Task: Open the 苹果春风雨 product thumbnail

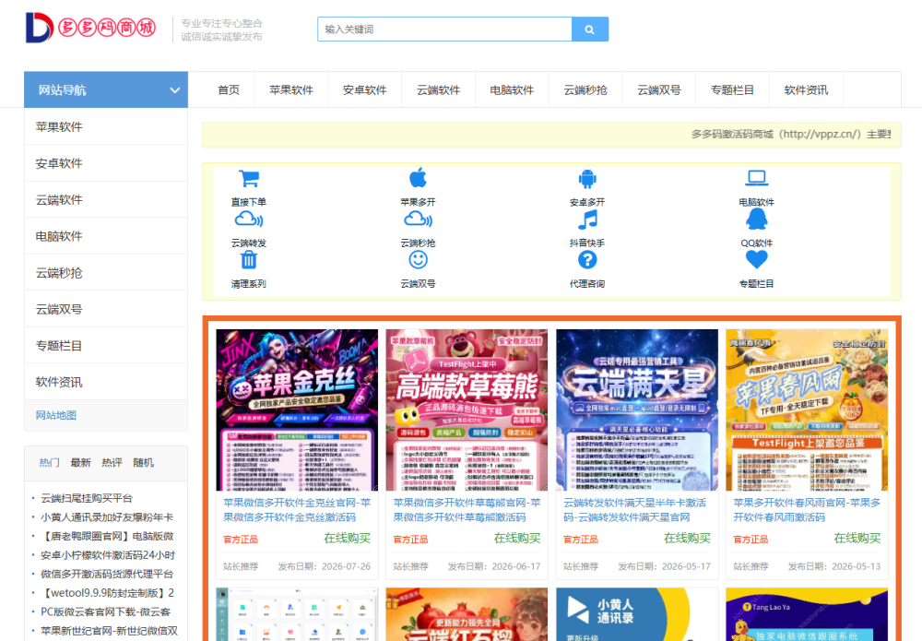Action: [x=807, y=410]
